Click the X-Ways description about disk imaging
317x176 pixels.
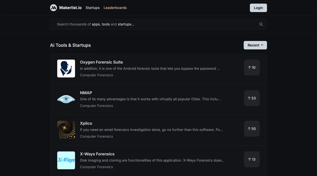pos(152,160)
